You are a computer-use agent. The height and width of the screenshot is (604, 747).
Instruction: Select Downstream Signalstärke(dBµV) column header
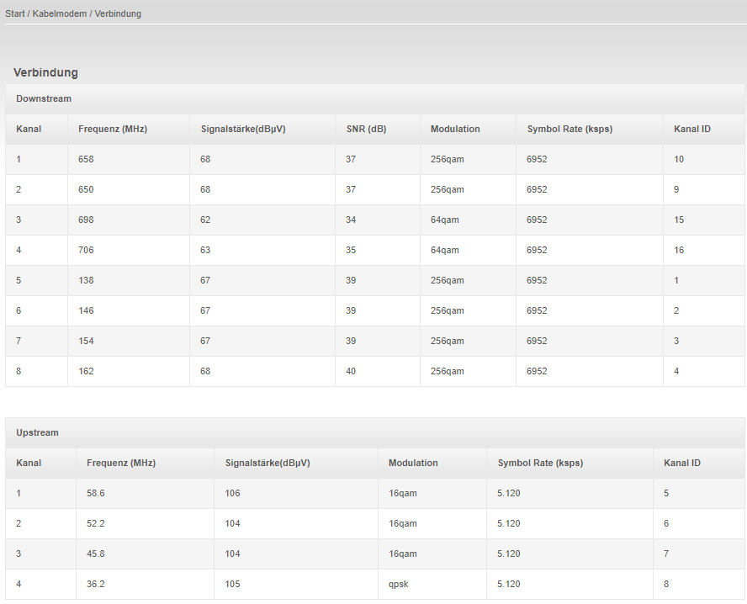[243, 129]
